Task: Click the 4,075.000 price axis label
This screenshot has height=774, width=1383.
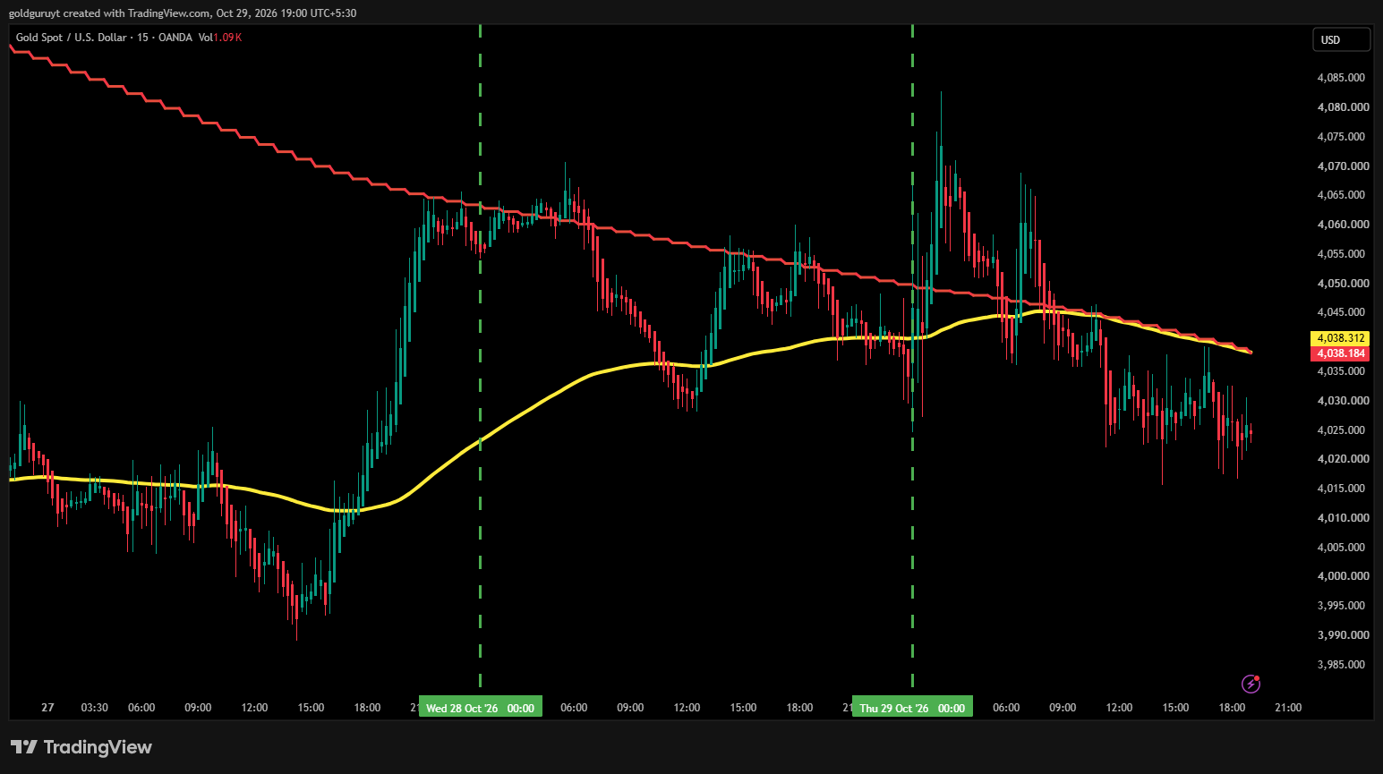Action: pyautogui.click(x=1341, y=137)
